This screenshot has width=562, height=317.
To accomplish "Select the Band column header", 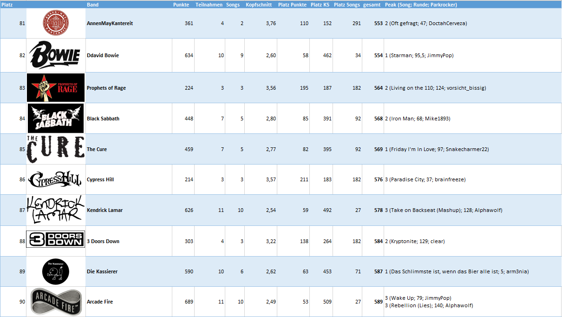I will (92, 5).
